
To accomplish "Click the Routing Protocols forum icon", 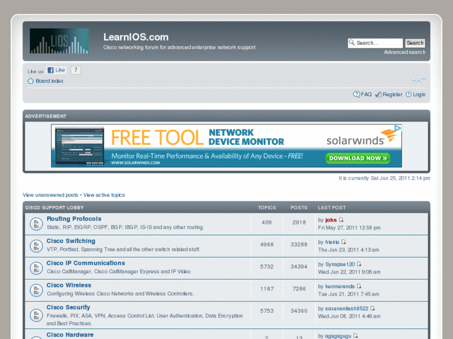I will tap(36, 223).
